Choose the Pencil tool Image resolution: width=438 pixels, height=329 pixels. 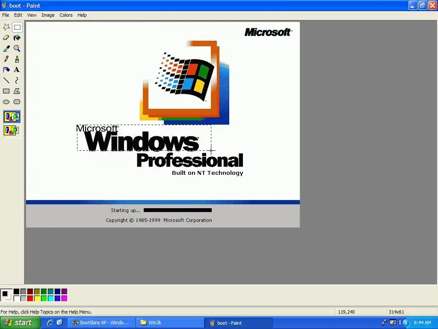click(x=6, y=59)
